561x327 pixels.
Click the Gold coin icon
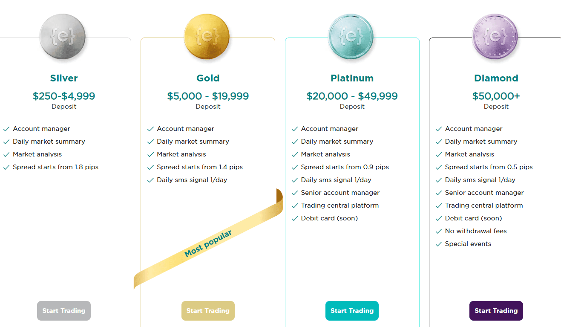click(x=207, y=37)
